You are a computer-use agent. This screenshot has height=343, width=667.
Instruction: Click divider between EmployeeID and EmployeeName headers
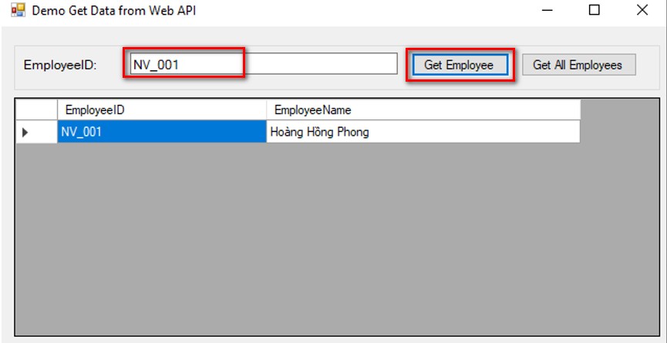click(266, 110)
